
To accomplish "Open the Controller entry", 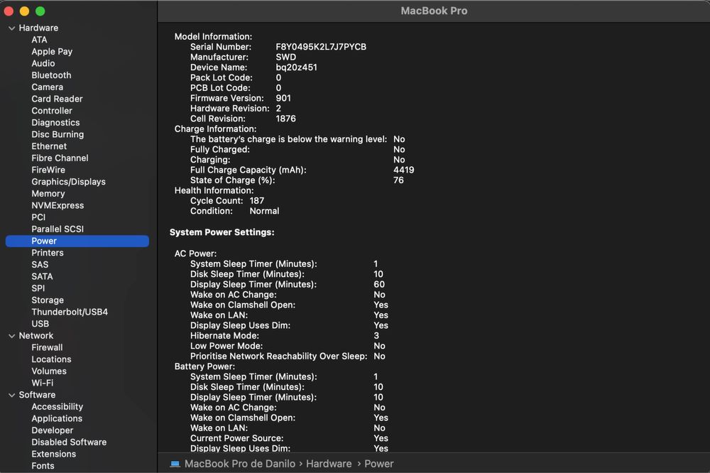I will pos(52,111).
